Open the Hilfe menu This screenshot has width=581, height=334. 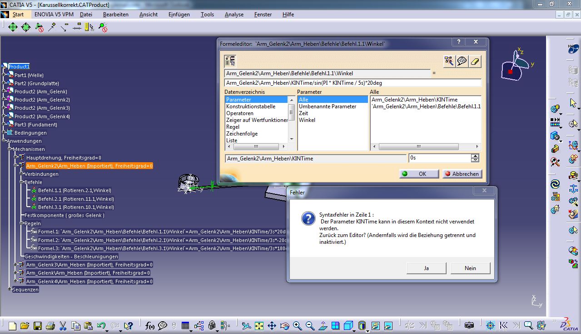click(288, 15)
